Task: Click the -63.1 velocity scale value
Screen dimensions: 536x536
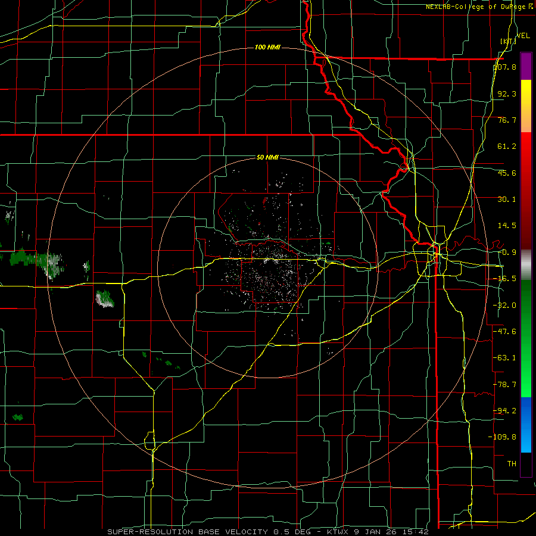Action: coord(504,358)
